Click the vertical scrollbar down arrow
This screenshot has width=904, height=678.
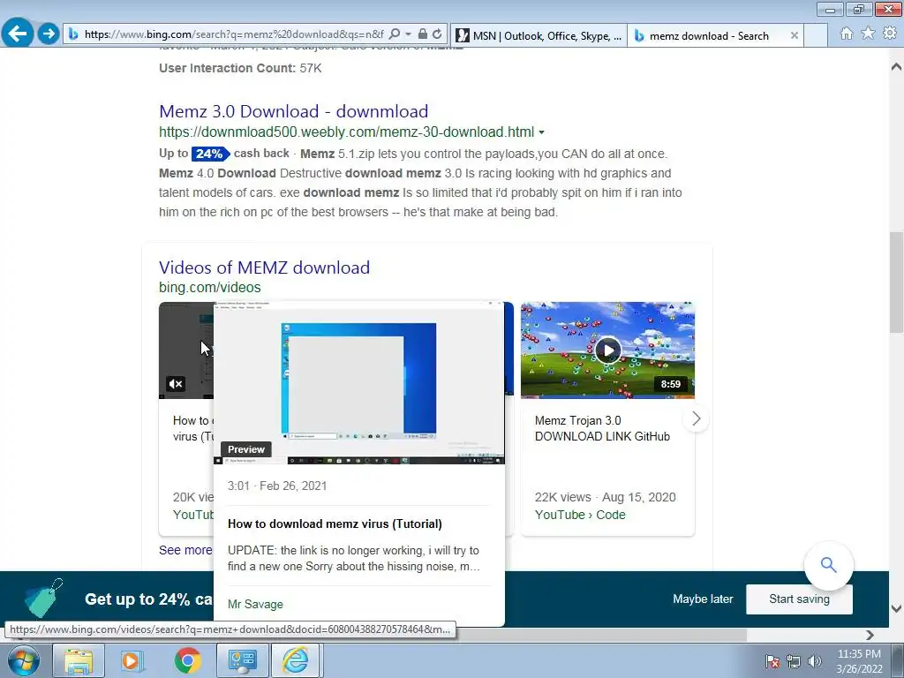896,608
